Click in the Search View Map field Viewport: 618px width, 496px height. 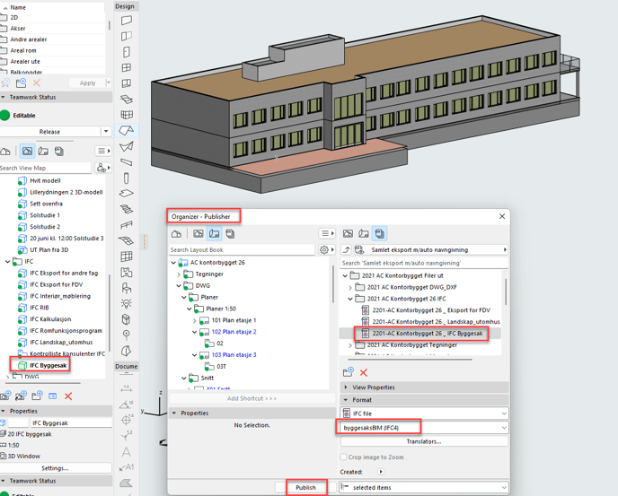(x=45, y=168)
